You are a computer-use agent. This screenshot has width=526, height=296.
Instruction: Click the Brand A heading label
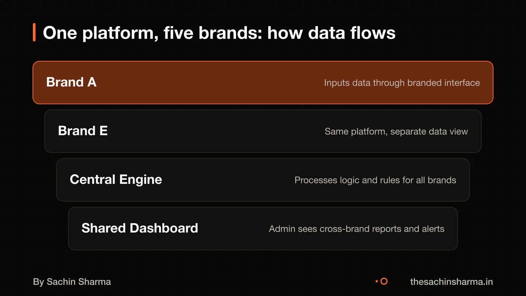[71, 82]
